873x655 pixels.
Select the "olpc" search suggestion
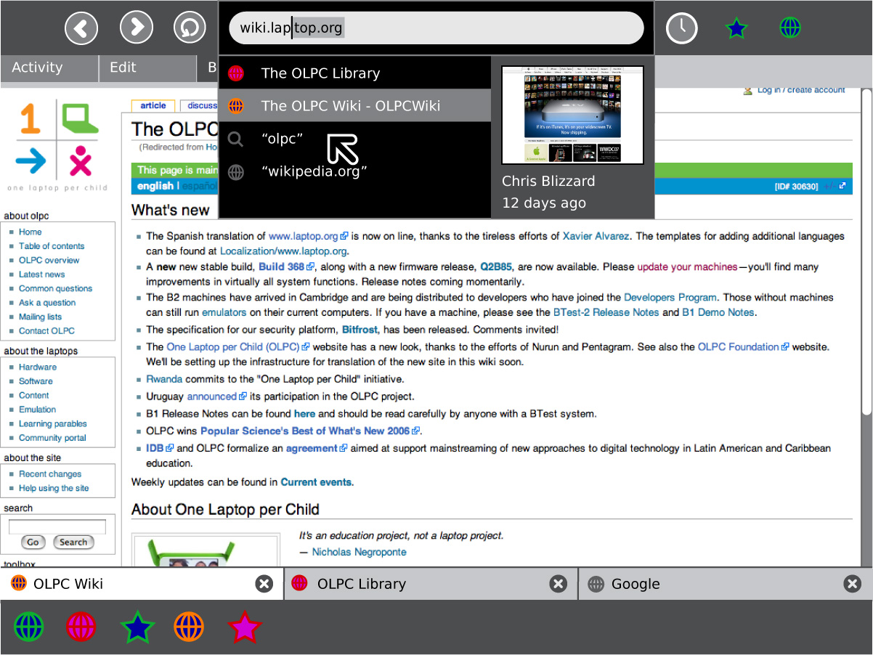point(282,139)
